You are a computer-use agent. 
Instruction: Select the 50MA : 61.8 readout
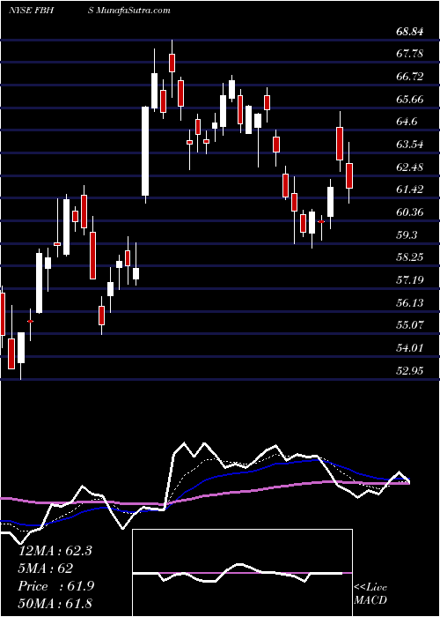pos(55,604)
